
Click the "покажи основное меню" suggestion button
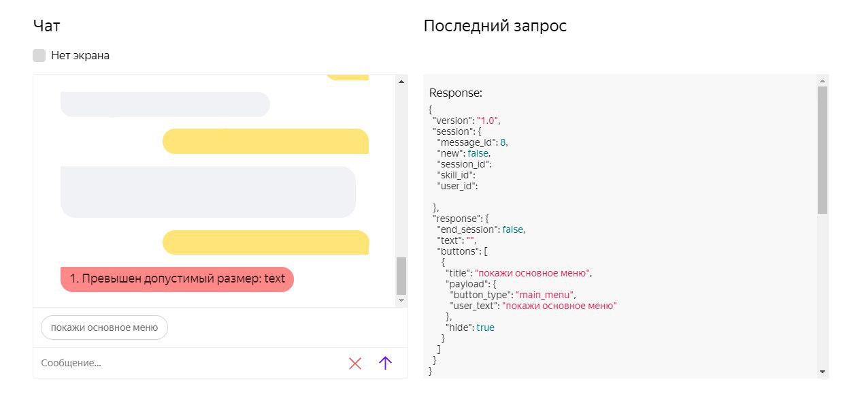[x=104, y=327]
